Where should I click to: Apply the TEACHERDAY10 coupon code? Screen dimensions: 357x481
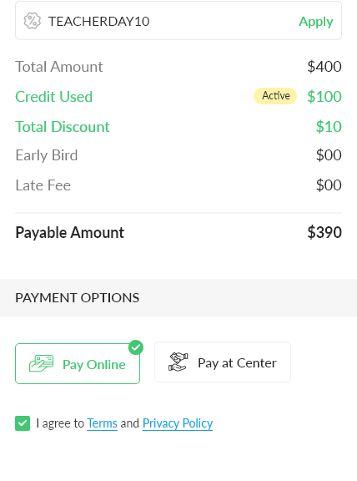pyautogui.click(x=316, y=22)
